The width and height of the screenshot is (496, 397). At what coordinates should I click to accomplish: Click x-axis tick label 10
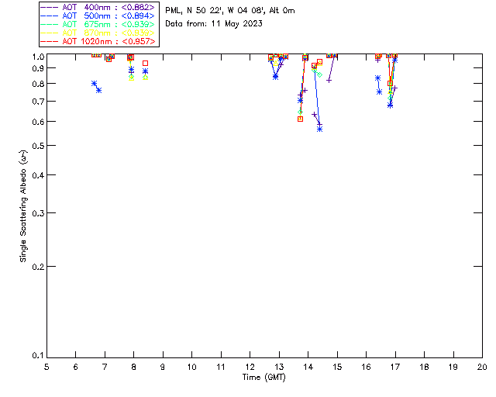tap(191, 367)
